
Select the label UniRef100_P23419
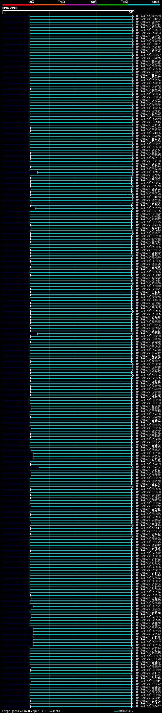[x=148, y=395]
